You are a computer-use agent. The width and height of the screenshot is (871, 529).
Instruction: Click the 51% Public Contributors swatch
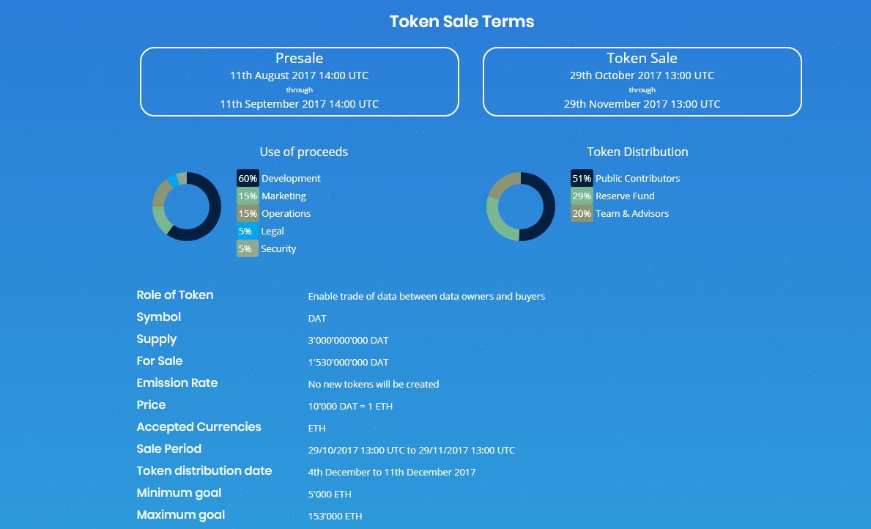582,178
